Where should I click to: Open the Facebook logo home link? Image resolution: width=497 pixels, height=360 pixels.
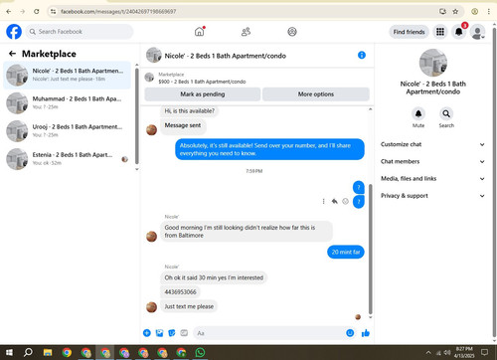14,32
